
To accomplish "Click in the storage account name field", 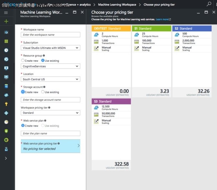I will 51,100.
